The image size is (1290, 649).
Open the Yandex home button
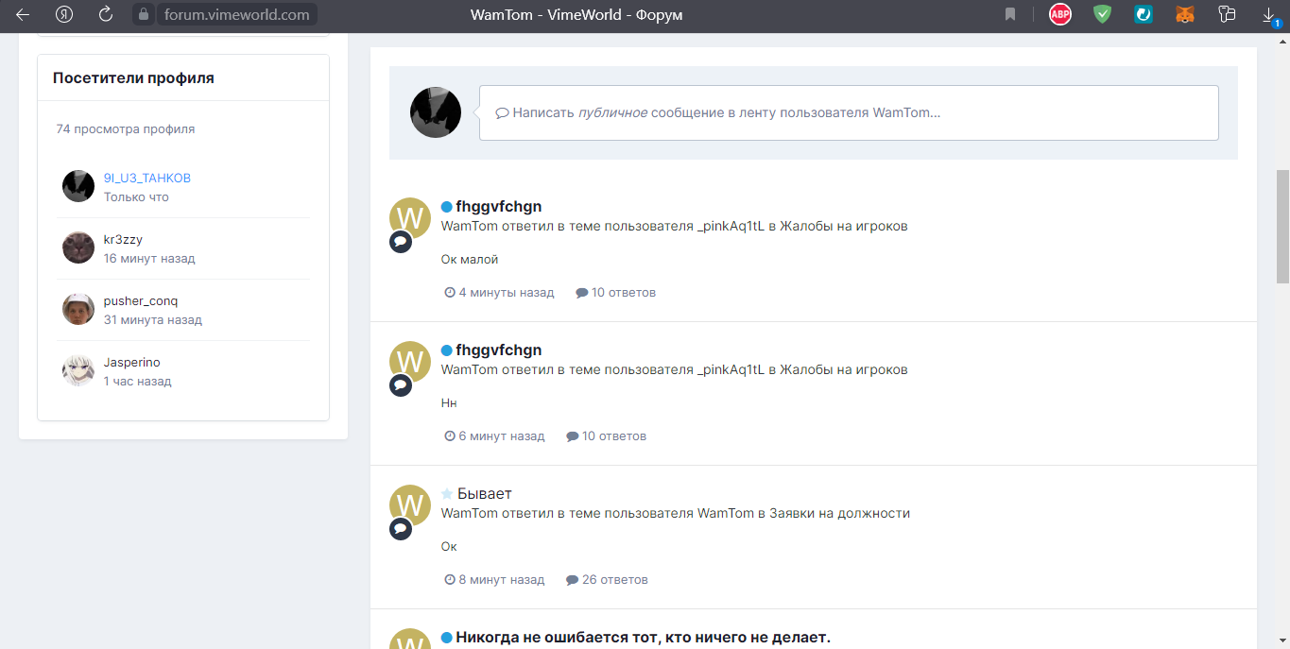point(64,14)
